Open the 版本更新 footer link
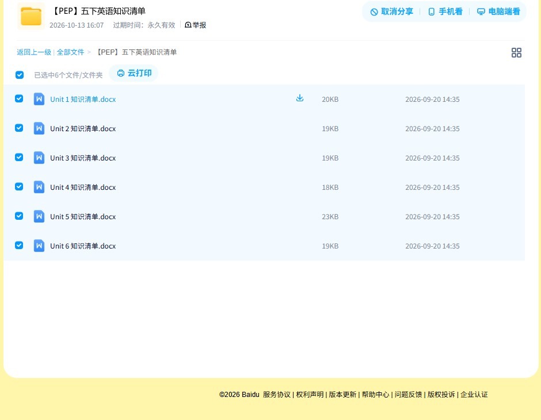Image resolution: width=541 pixels, height=420 pixels. point(342,395)
